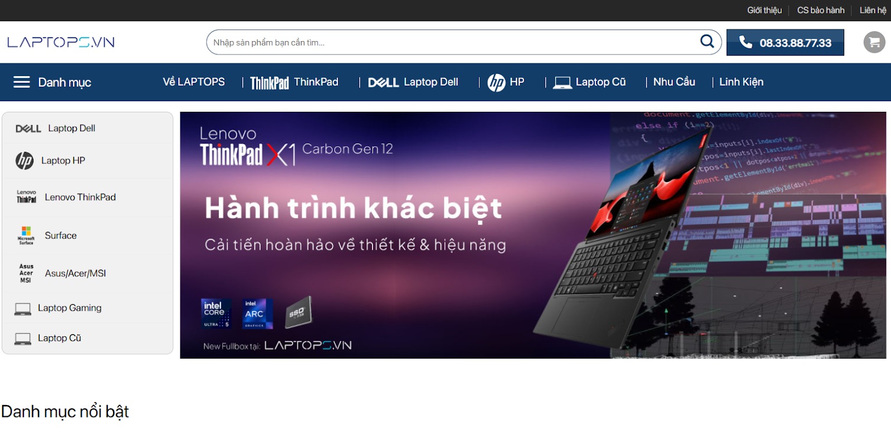
Task: Select Laptop Dell text in sidebar
Action: coord(71,128)
